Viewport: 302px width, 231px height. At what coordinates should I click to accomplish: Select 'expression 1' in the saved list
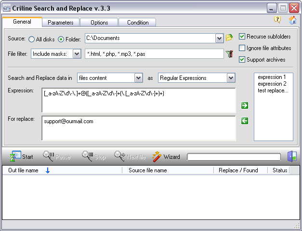(x=272, y=77)
